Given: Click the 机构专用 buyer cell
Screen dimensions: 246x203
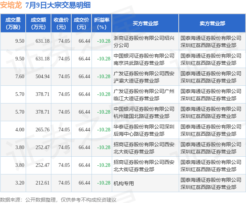Looking at the screenshot, I should [x=124, y=183].
